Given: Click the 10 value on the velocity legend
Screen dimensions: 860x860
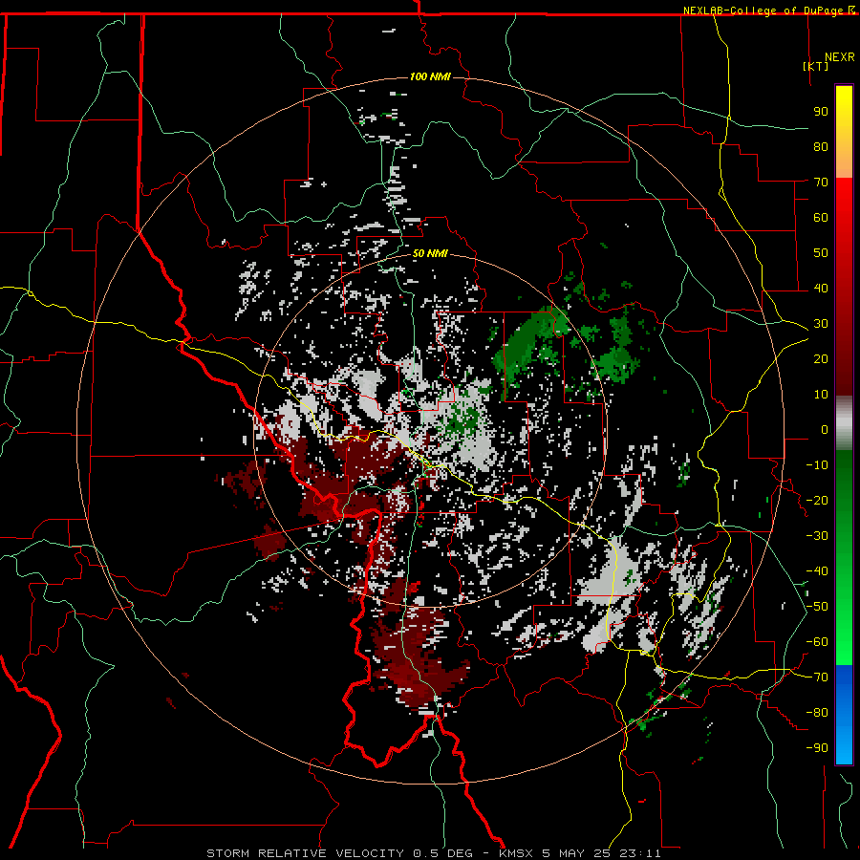Looking at the screenshot, I should [x=821, y=395].
